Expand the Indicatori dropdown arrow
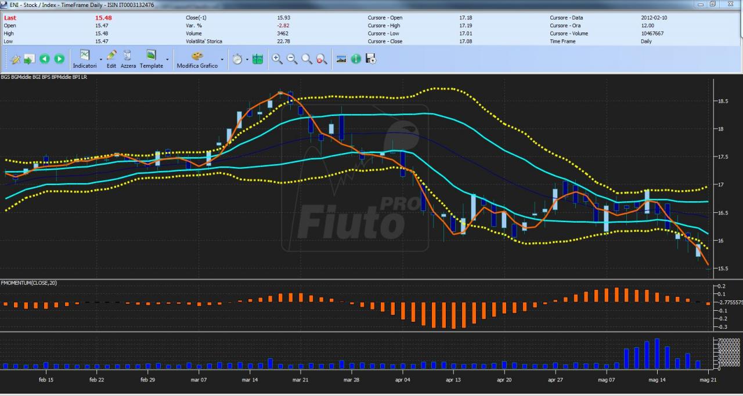 (100, 59)
